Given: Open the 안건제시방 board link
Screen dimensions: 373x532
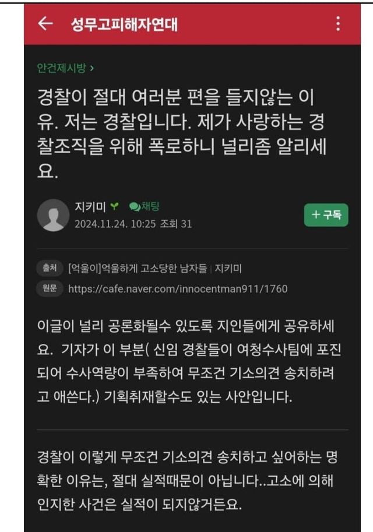Looking at the screenshot, I should pyautogui.click(x=61, y=68).
